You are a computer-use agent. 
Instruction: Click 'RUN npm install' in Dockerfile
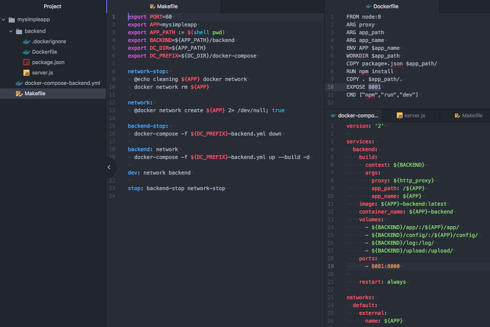pyautogui.click(x=370, y=71)
